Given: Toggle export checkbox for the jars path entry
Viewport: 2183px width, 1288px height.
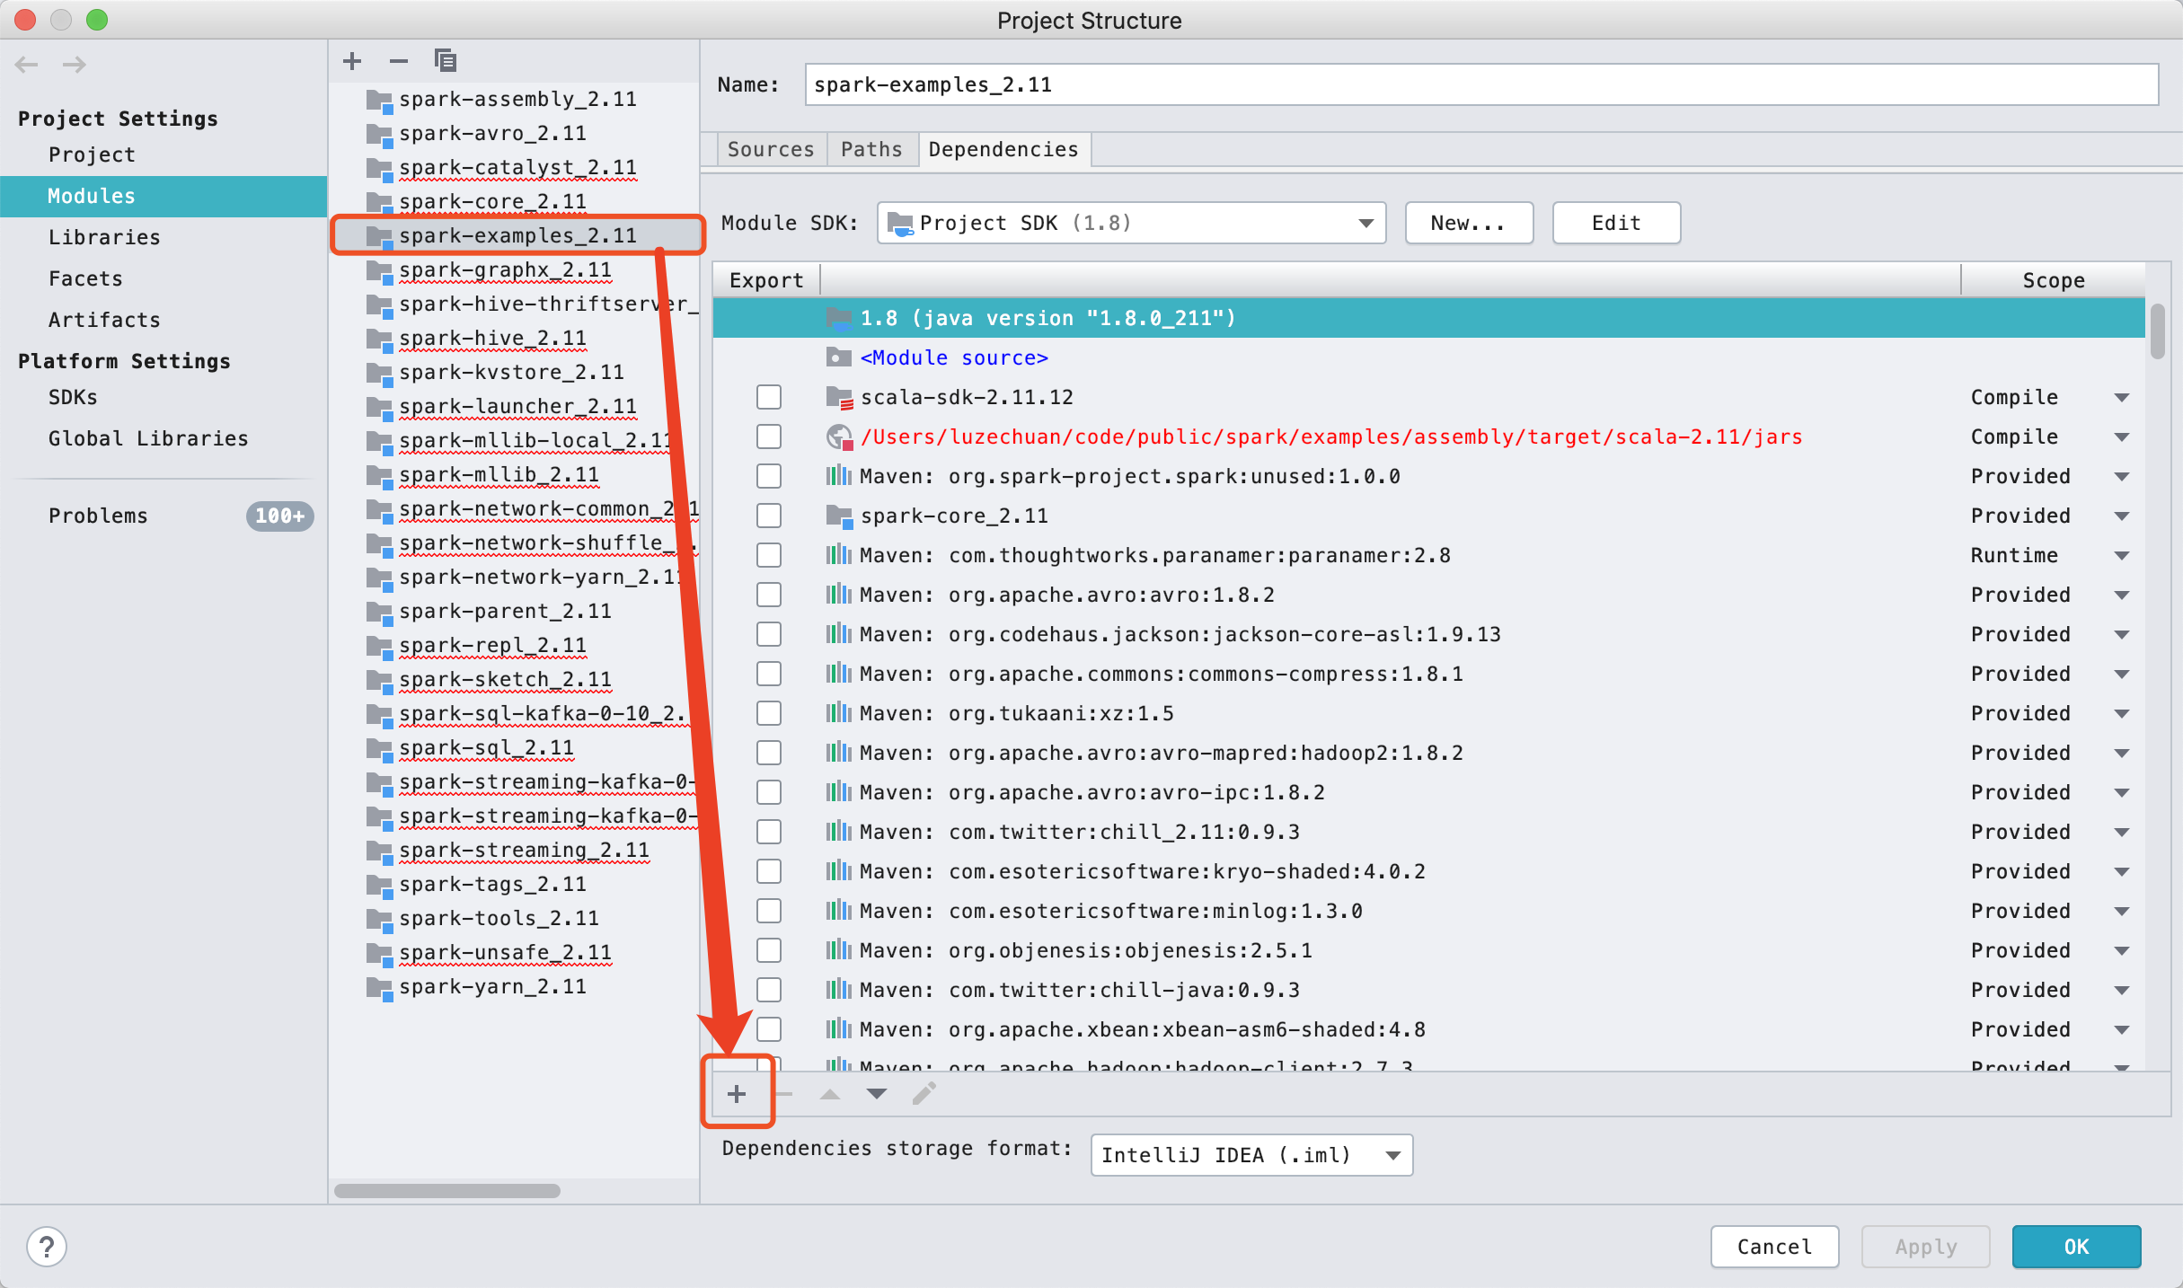Looking at the screenshot, I should (769, 437).
